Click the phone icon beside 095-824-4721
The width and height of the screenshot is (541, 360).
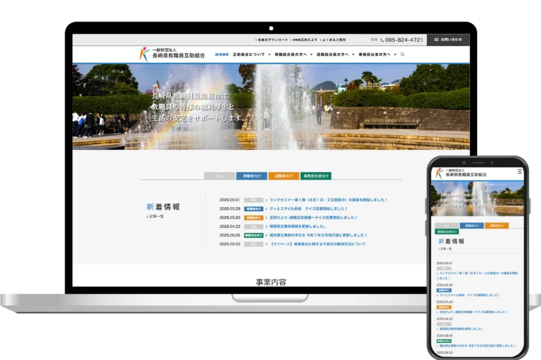pos(382,40)
